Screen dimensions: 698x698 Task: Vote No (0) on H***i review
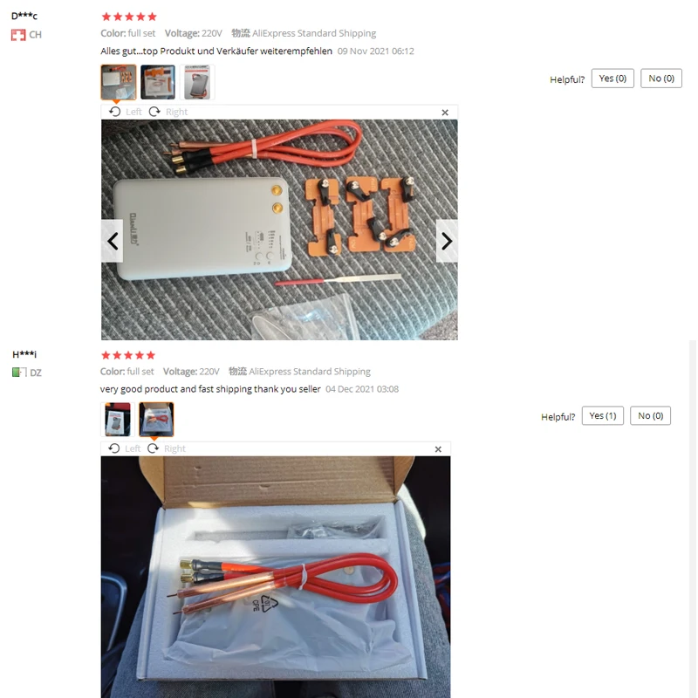coord(650,416)
